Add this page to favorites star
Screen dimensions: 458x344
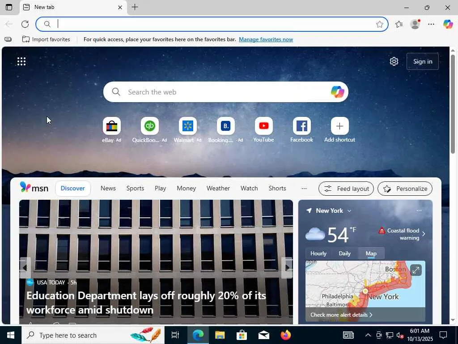379,24
